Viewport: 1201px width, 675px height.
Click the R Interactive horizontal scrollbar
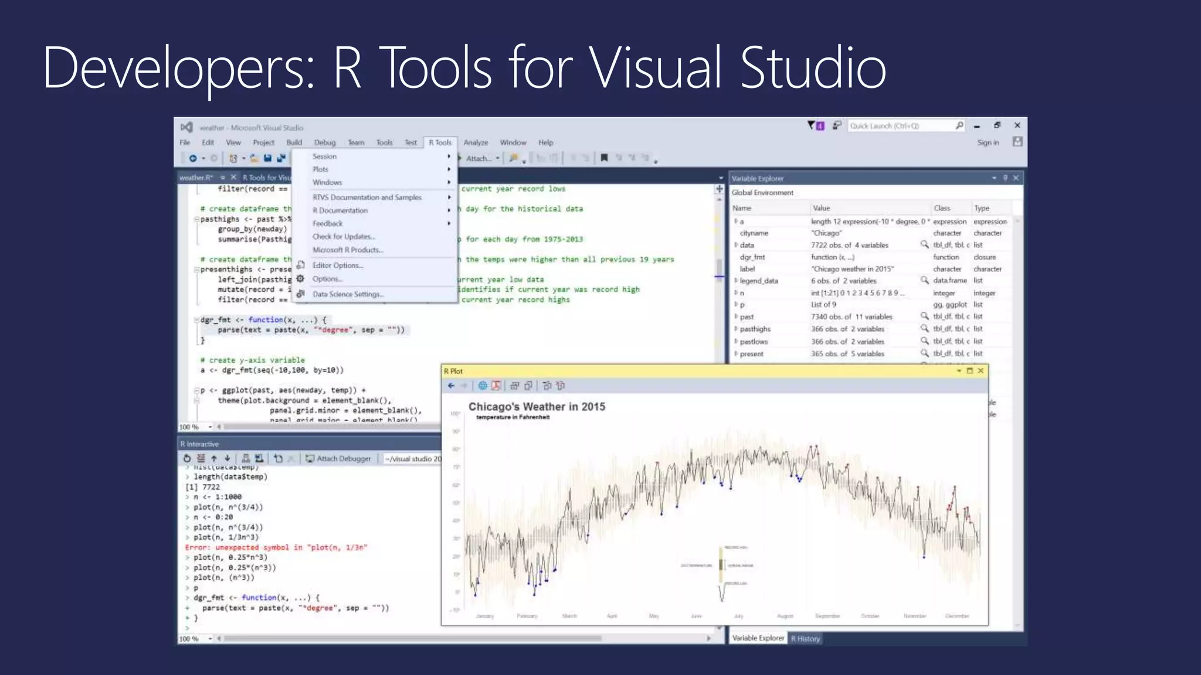(x=410, y=639)
